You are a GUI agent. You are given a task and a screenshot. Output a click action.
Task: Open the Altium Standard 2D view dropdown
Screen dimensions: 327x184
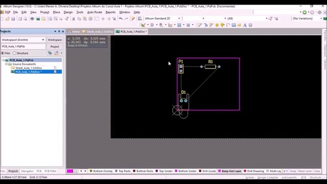[x=179, y=18]
